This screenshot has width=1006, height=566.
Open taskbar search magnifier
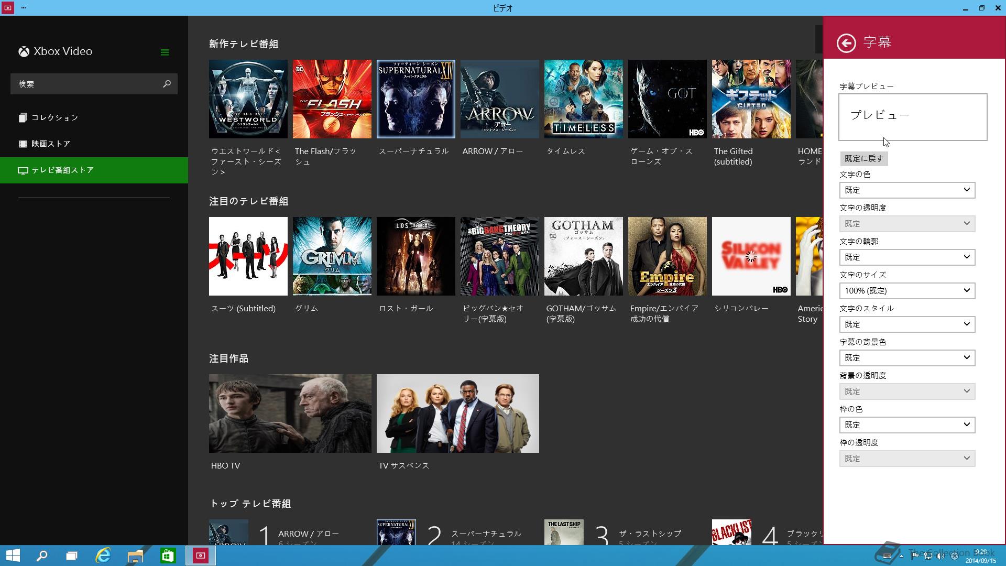click(41, 556)
